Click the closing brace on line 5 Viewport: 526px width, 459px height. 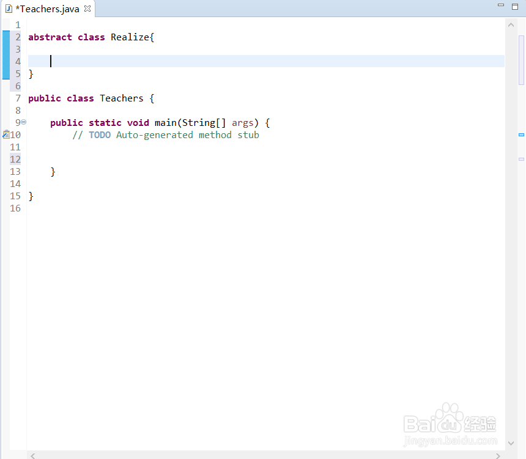point(31,74)
